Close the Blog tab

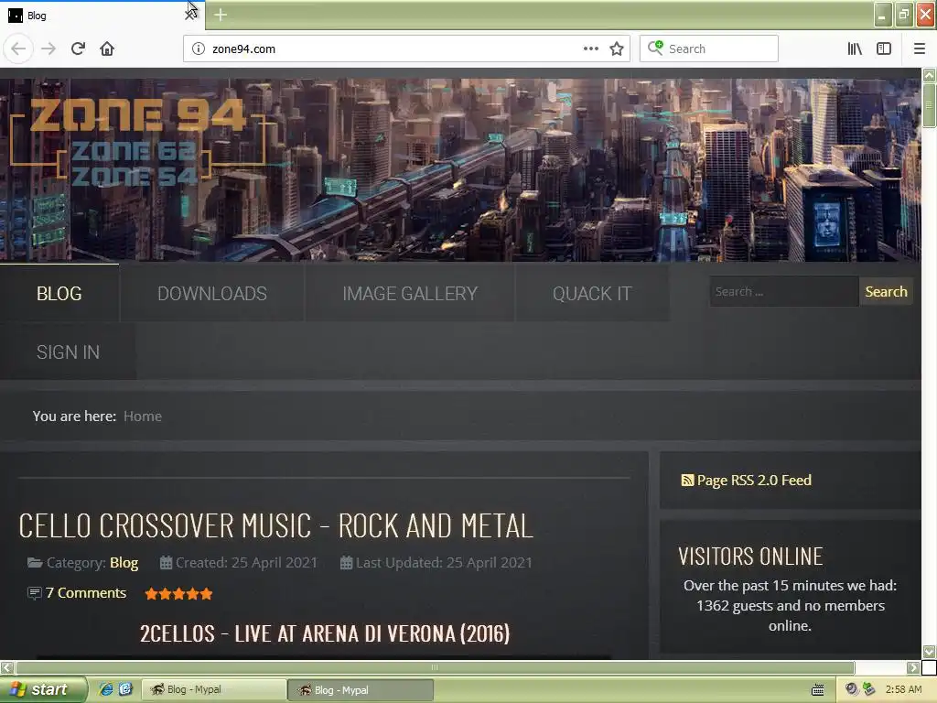[x=190, y=15]
